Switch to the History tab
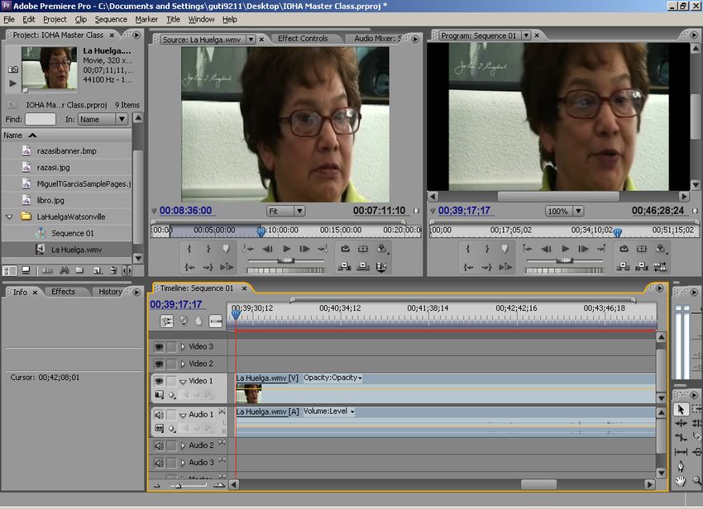The width and height of the screenshot is (703, 509). point(110,292)
